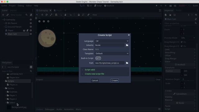Select the Move tool in viewport toolbar

42,15
